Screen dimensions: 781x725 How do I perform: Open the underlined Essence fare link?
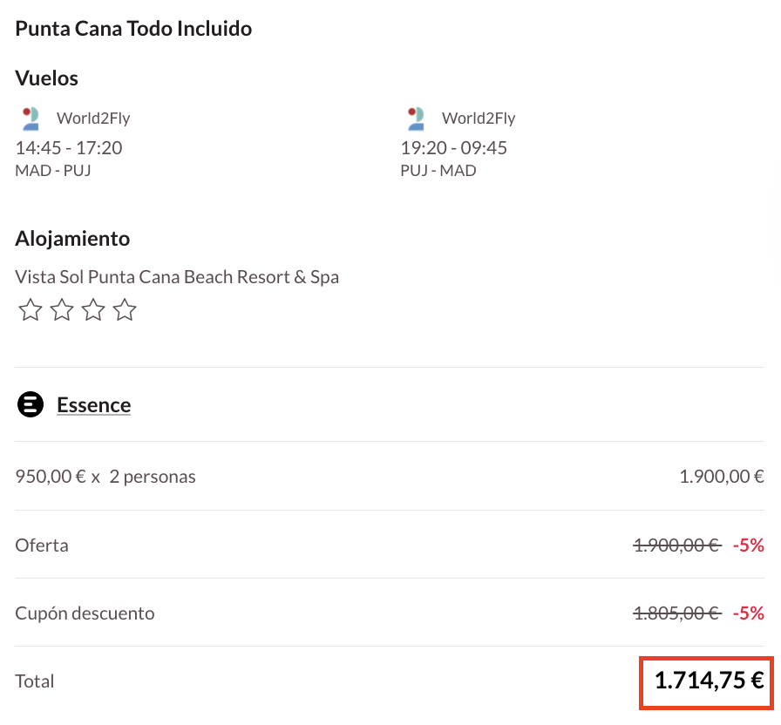[x=93, y=405]
